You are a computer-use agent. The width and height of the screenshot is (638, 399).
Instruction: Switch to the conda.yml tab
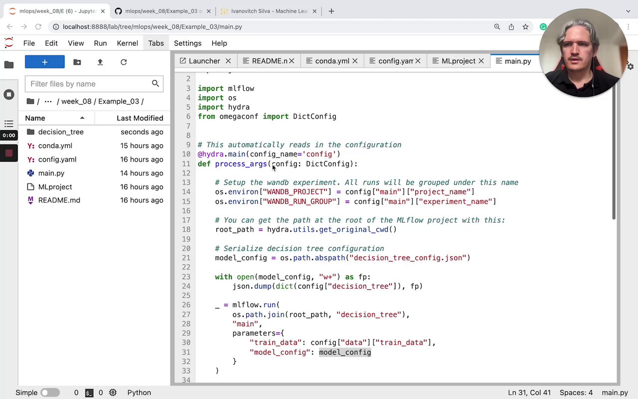coord(332,61)
